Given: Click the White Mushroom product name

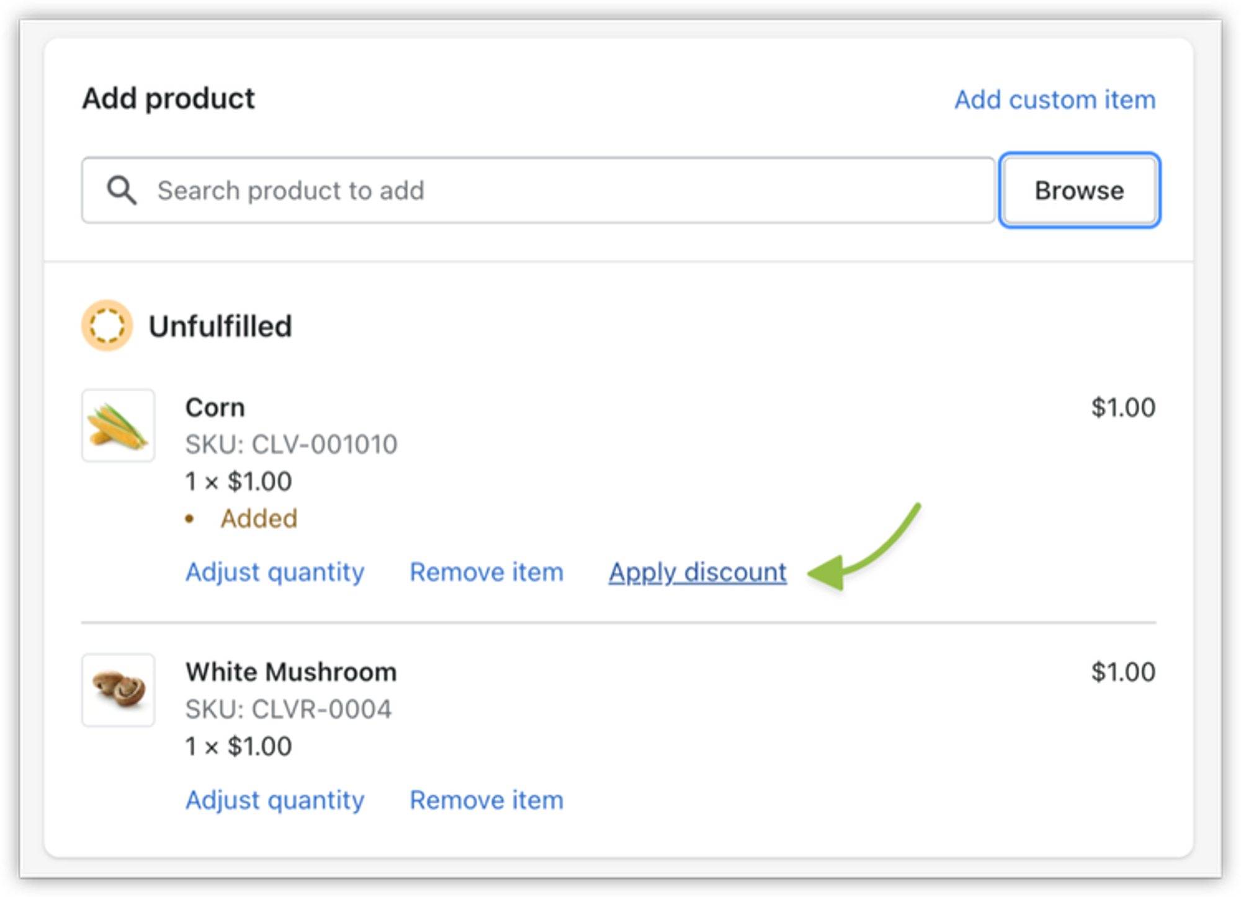Looking at the screenshot, I should click(291, 672).
